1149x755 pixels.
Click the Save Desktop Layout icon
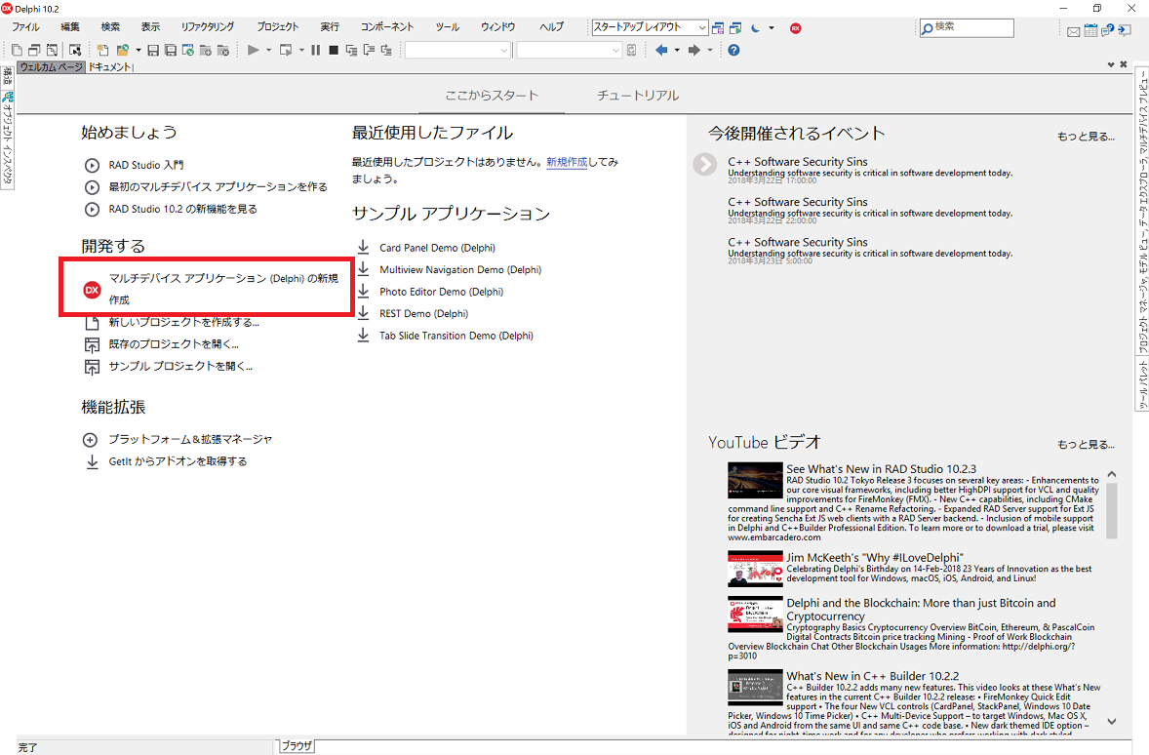point(719,28)
